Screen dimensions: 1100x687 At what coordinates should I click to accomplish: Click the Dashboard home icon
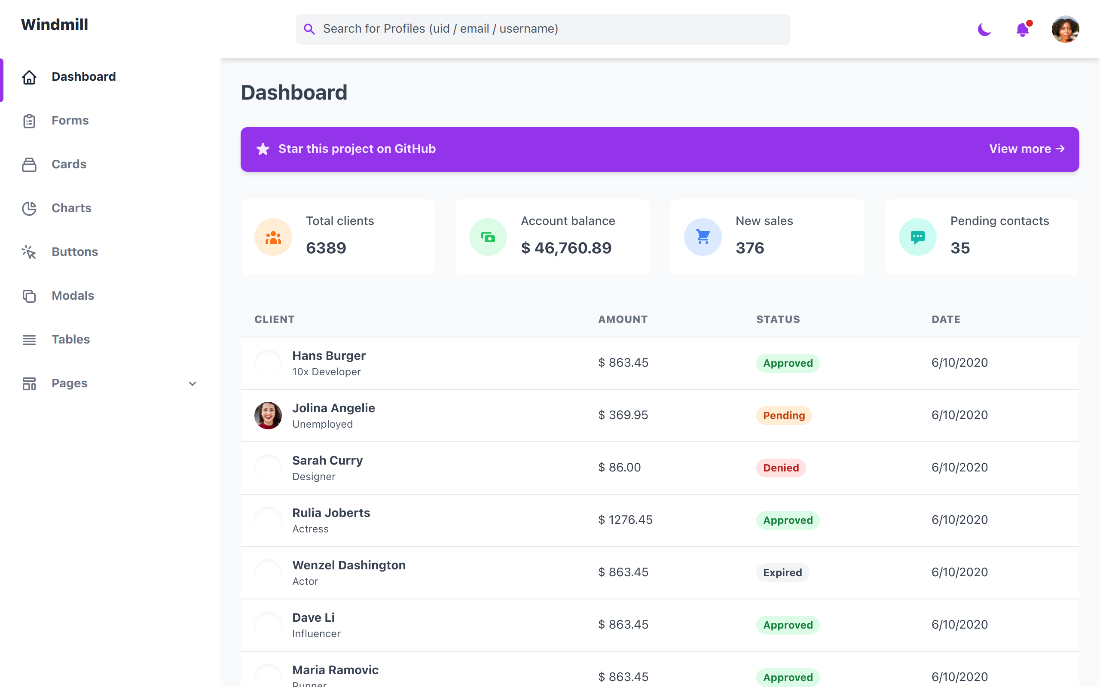29,77
